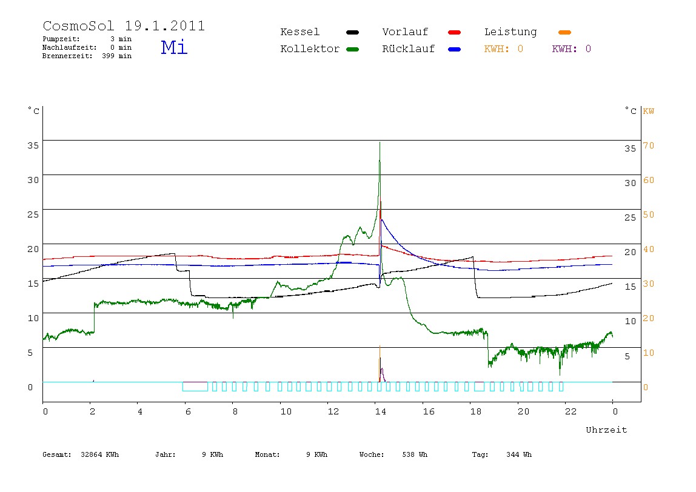Image resolution: width=696 pixels, height=492 pixels.
Task: Click the black Kessel legend swatch
Action: click(352, 32)
